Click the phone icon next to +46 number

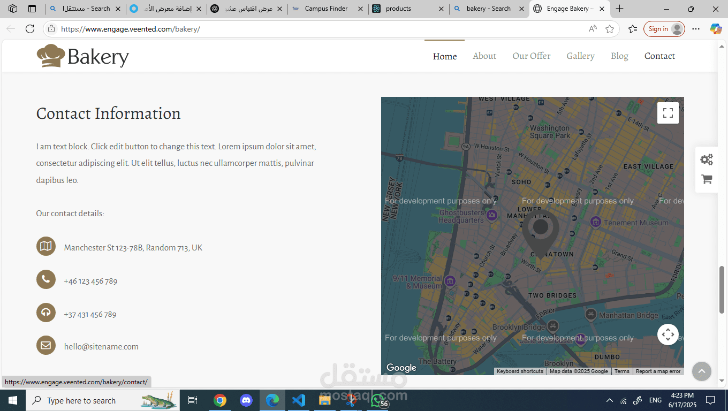coord(46,279)
